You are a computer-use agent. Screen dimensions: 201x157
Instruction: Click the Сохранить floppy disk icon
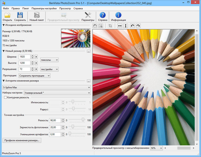tap(20, 15)
